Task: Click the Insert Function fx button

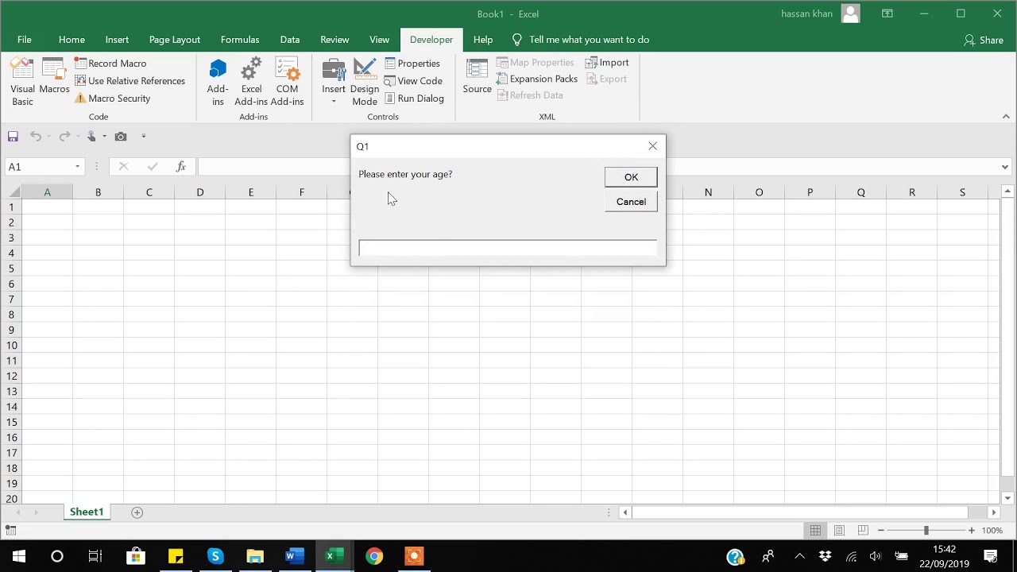Action: (181, 166)
